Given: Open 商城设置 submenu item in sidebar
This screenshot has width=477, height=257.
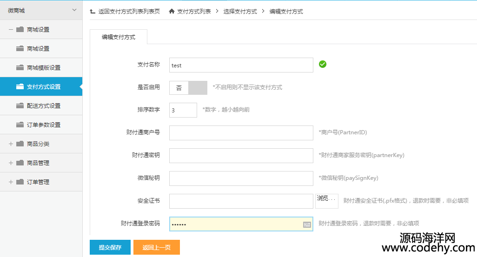Looking at the screenshot, I should point(38,48).
